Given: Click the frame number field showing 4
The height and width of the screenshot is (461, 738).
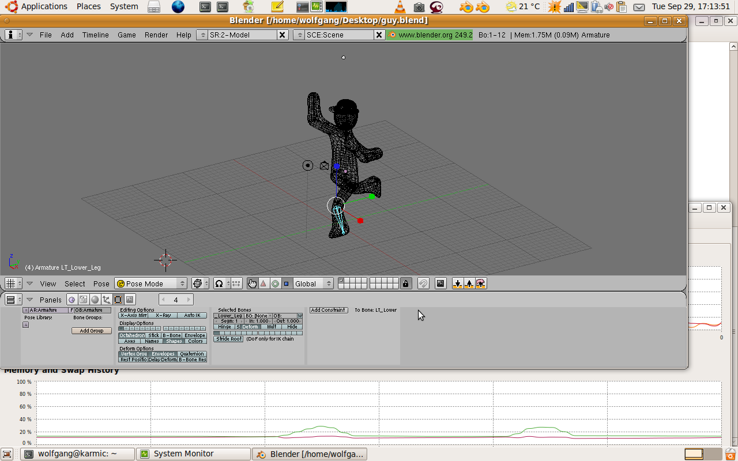Looking at the screenshot, I should (176, 300).
